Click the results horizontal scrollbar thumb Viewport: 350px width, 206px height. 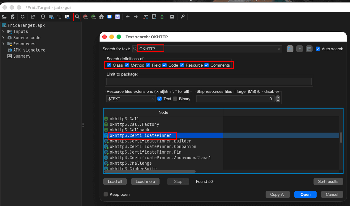coord(150,171)
